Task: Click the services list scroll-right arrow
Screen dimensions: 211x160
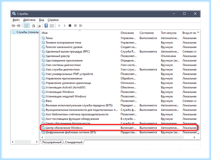Action: tap(194, 137)
